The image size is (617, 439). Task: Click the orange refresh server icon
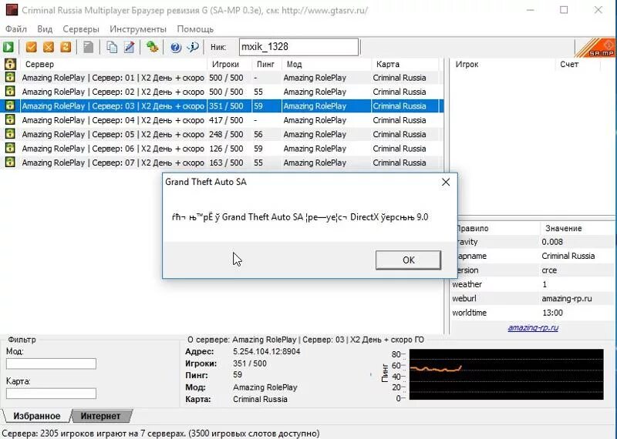coord(66,47)
